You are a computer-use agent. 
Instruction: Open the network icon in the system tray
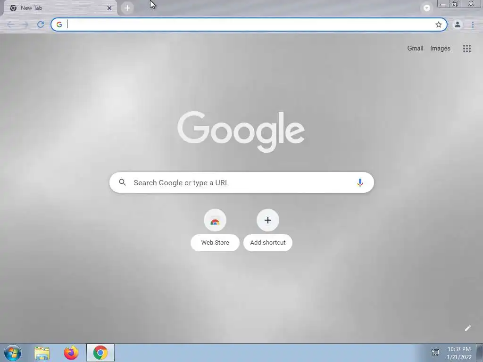coord(435,353)
